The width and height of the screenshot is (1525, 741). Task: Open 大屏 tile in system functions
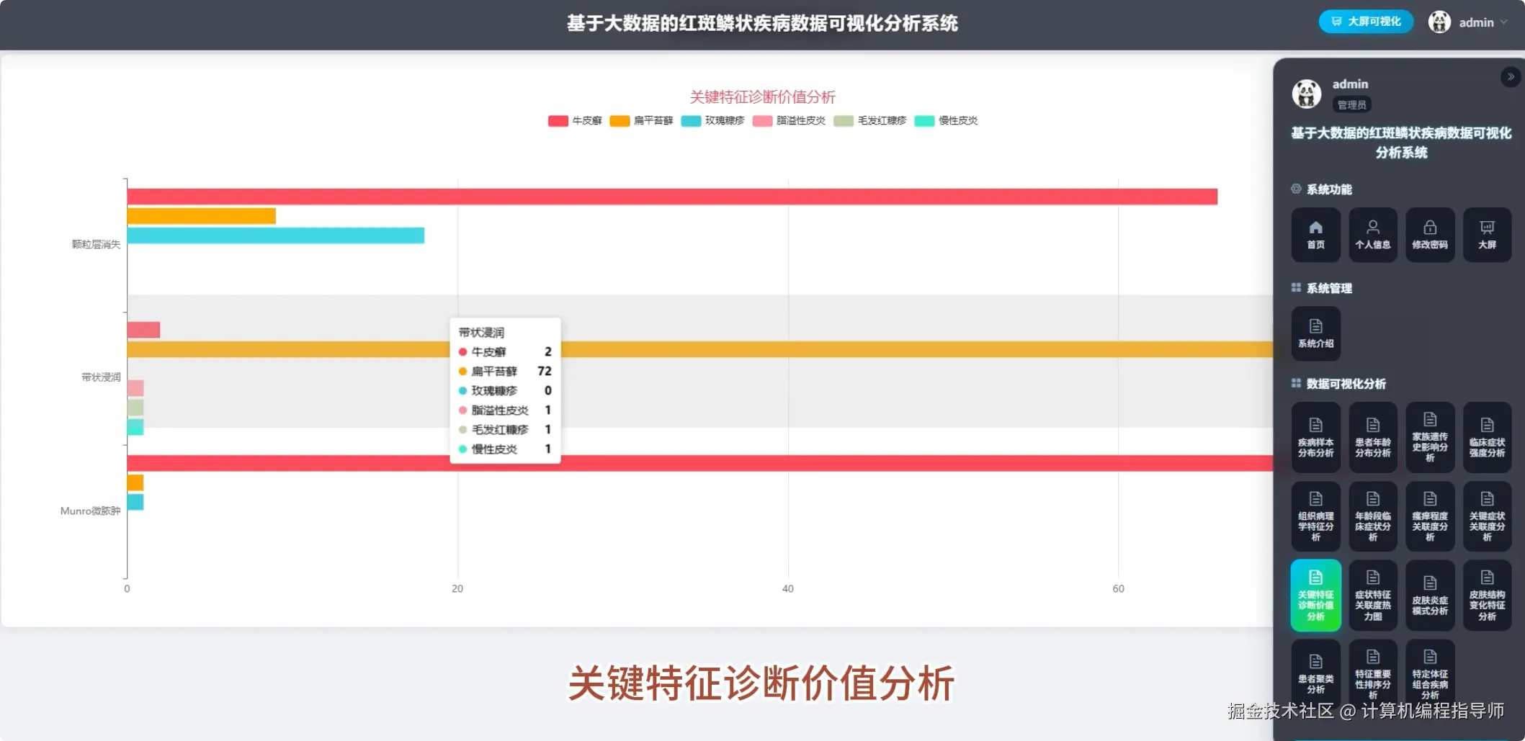point(1488,235)
